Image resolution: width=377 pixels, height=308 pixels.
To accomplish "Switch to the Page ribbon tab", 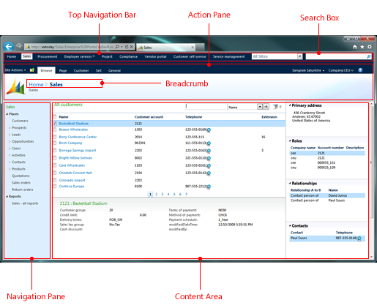I will [63, 70].
